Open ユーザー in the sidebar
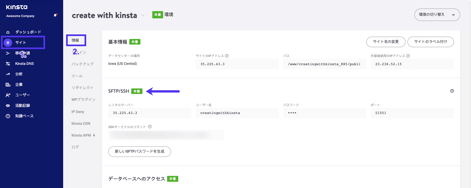Viewport: 471px width, 188px height. [22, 95]
